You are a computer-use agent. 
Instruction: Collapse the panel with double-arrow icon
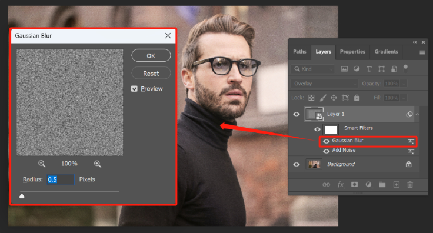pos(415,42)
